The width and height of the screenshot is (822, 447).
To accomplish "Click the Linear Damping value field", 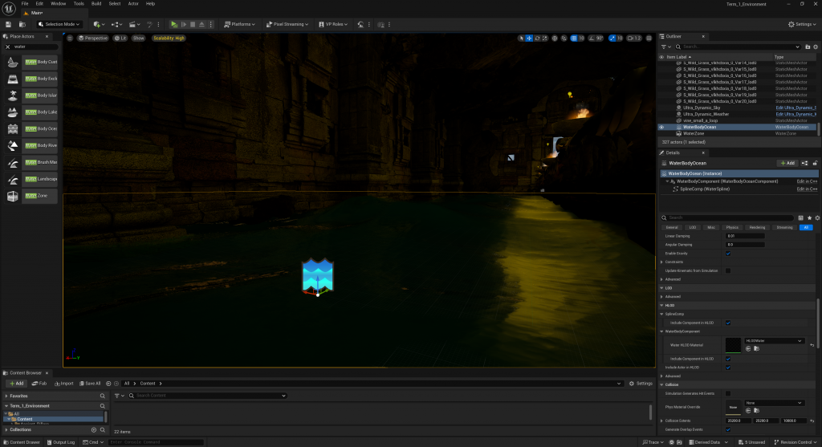I will click(745, 236).
